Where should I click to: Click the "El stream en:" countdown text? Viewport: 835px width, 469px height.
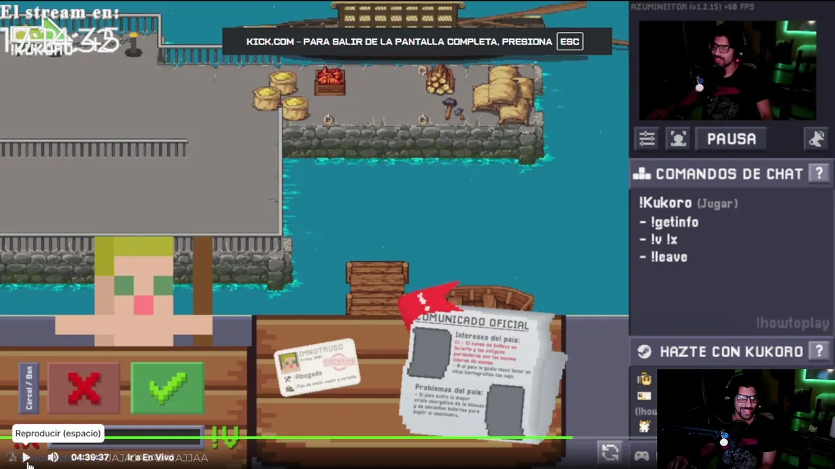point(60,12)
